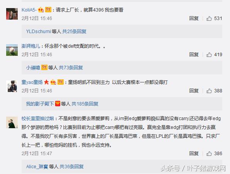The image size is (230, 174).
Task: Expand the 共185条回复 reply thread
Action: coord(85,104)
